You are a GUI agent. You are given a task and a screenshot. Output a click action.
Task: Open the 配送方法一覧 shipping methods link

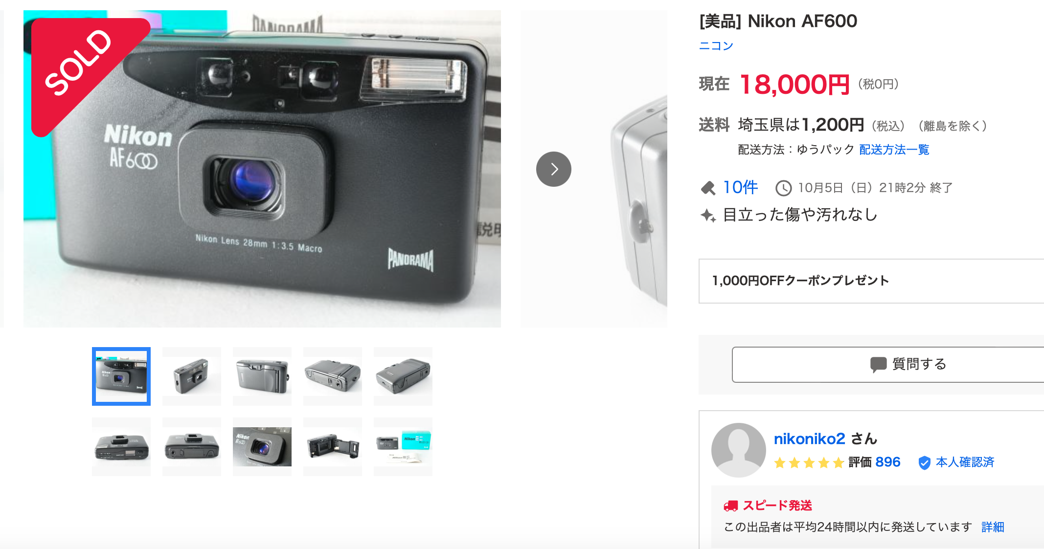(x=894, y=150)
